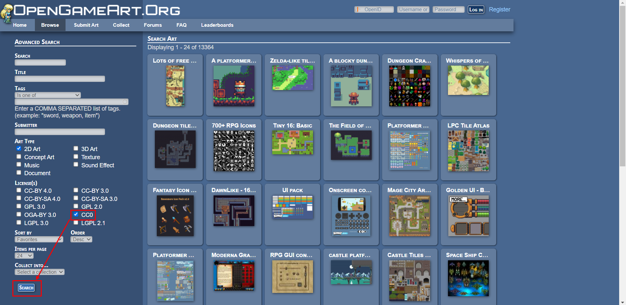Enable the Music checkbox

[x=19, y=165]
